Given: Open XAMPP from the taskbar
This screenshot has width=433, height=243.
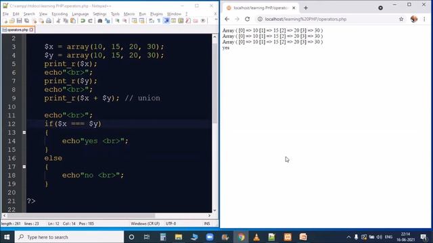Looking at the screenshot, I should click(288, 237).
